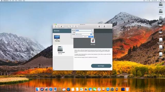Click the apple-shaped toolbar icon in Winclone
Viewport: 165px width, 92px height.
pyautogui.click(x=61, y=27)
